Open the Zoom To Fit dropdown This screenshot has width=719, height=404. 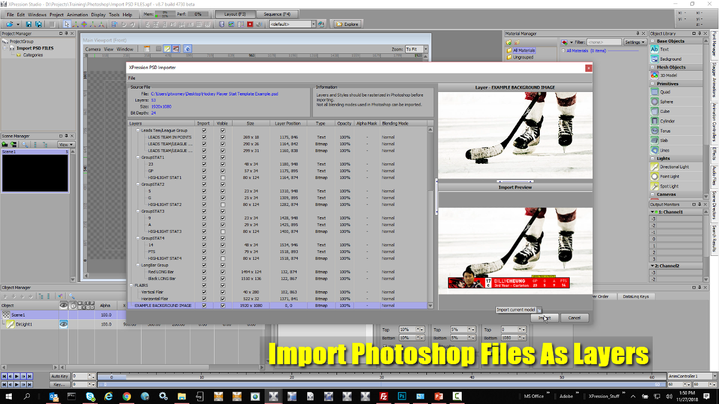tap(426, 49)
